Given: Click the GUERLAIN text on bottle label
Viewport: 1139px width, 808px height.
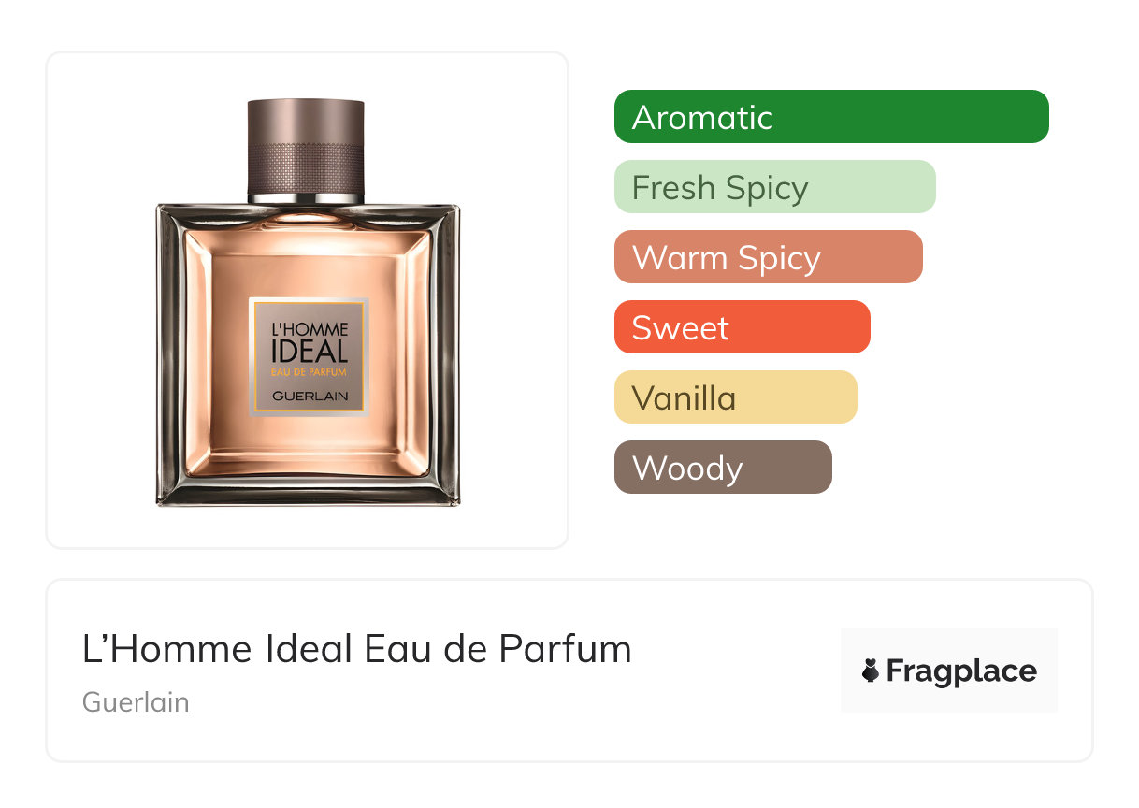Looking at the screenshot, I should [310, 397].
